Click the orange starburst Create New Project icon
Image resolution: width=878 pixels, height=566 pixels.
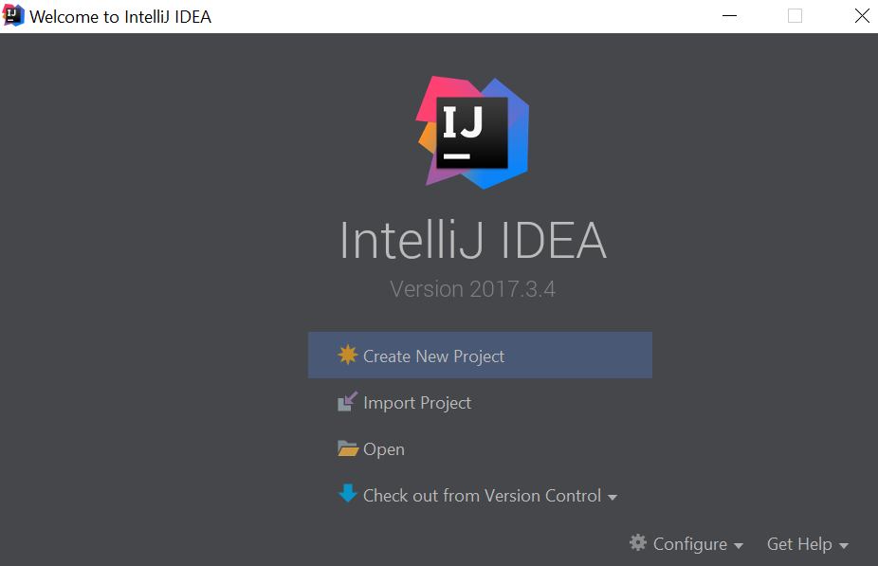(348, 355)
